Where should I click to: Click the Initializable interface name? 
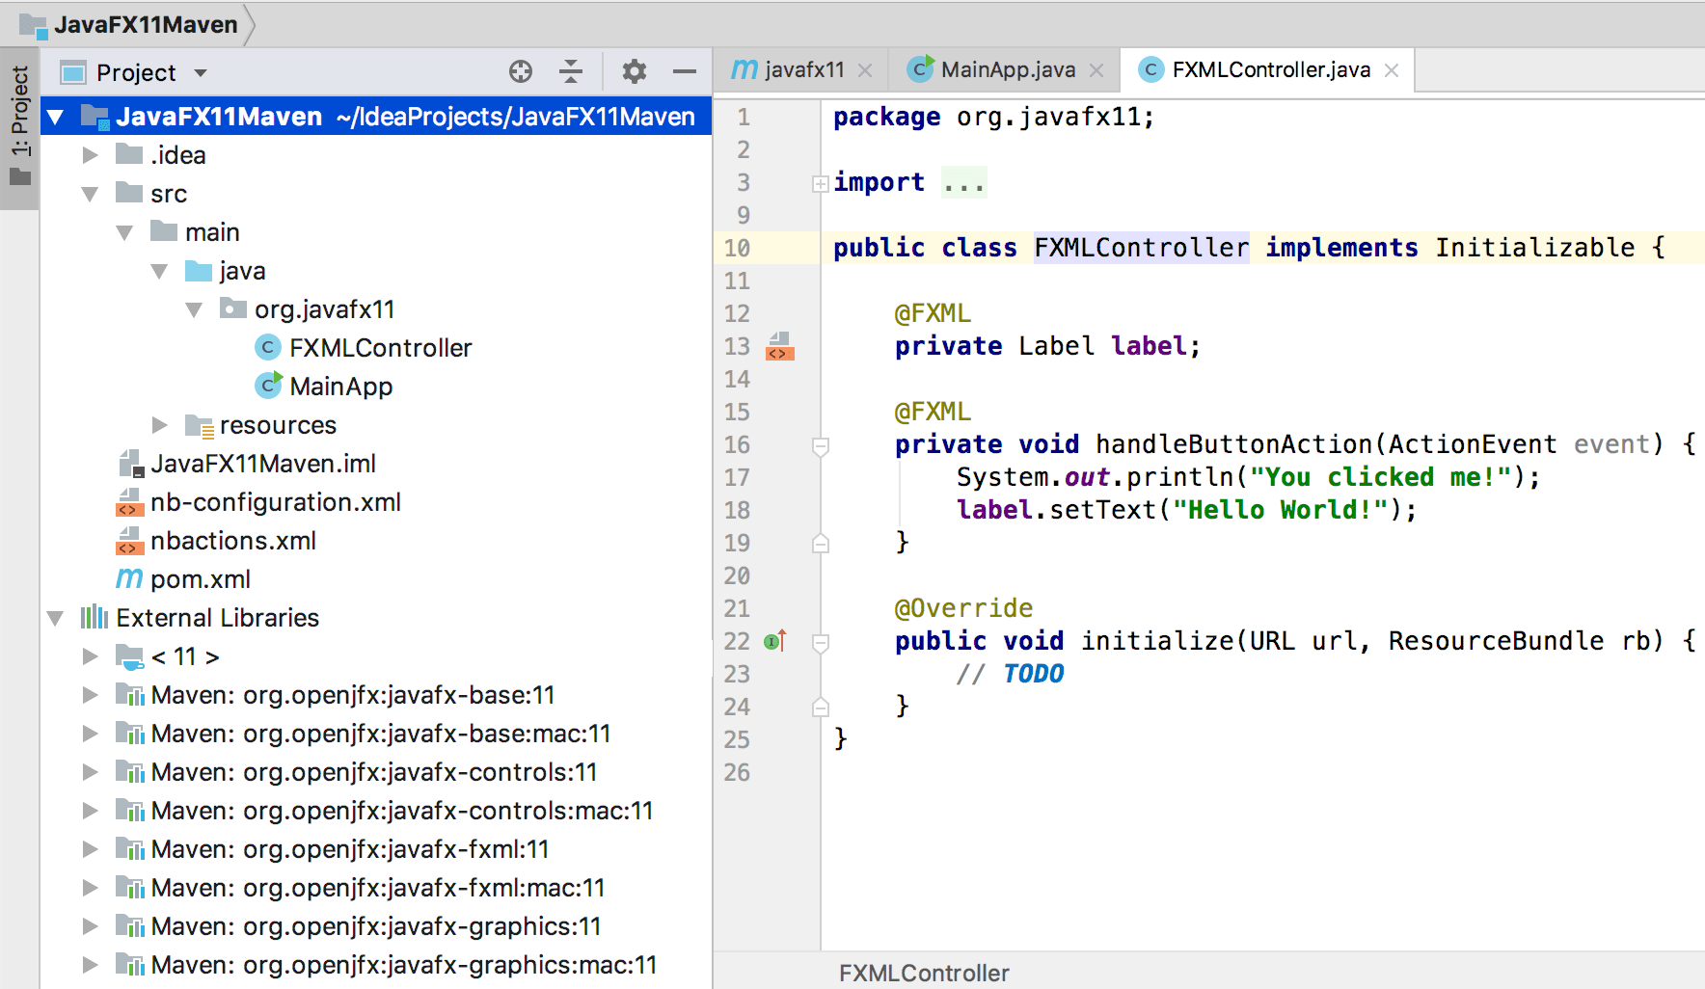1534,248
